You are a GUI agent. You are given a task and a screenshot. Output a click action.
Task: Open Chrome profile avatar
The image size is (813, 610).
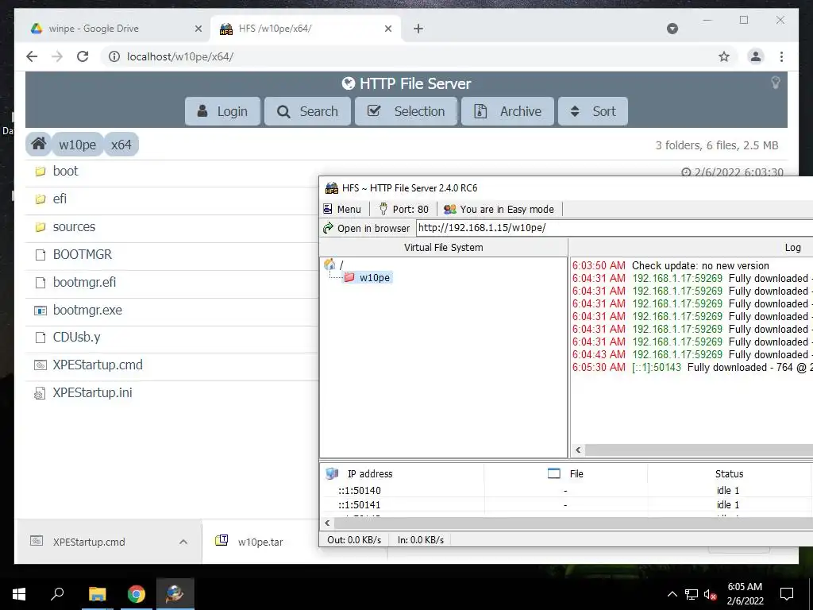[x=756, y=56]
